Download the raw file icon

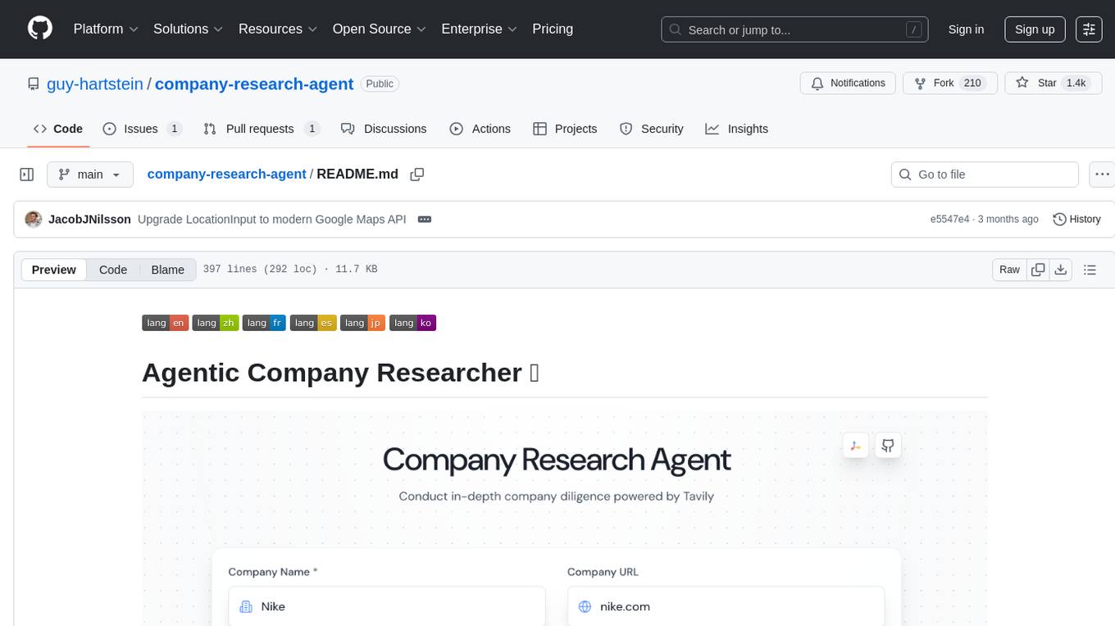tap(1060, 270)
